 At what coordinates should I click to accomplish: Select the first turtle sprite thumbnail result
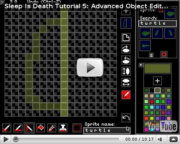coord(145,33)
